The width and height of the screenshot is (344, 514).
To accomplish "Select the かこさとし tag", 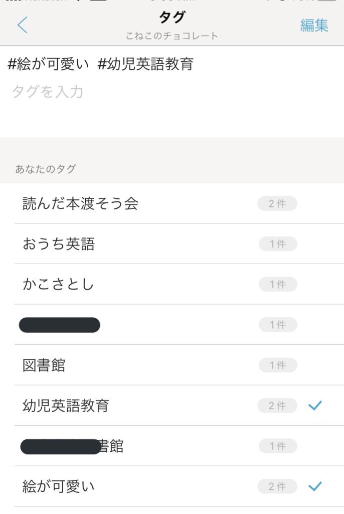I will [55, 284].
